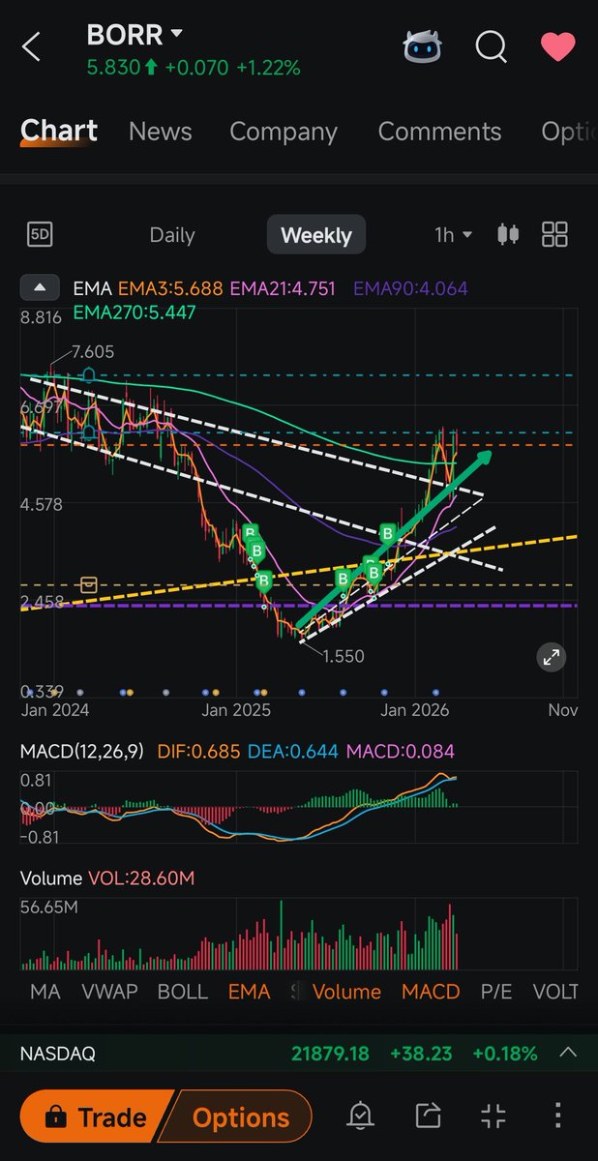The width and height of the screenshot is (598, 1161).
Task: Open the price alert bell icon
Action: click(360, 1116)
